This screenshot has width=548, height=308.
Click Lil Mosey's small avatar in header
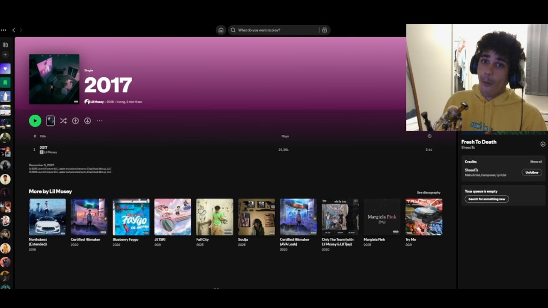click(87, 102)
